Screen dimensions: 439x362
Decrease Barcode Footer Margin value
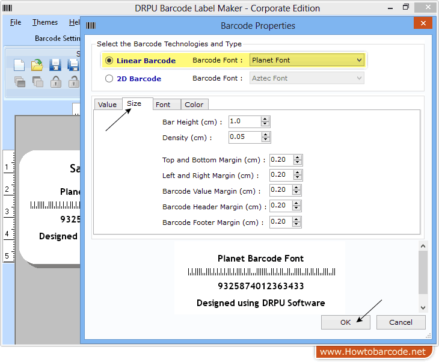296,224
